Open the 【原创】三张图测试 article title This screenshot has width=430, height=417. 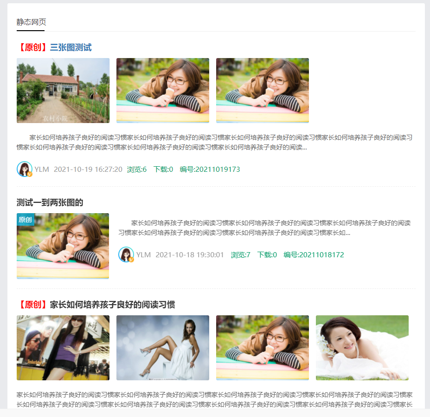coord(54,47)
